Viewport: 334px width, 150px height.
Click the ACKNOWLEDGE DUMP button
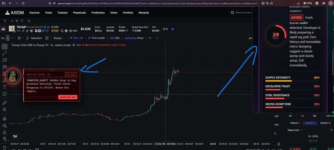[x=68, y=97]
